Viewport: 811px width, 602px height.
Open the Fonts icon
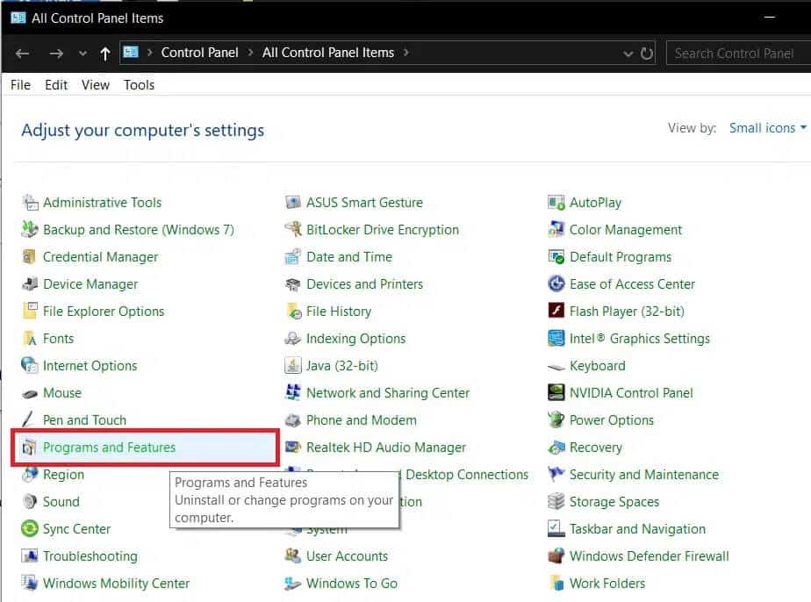pyautogui.click(x=30, y=339)
